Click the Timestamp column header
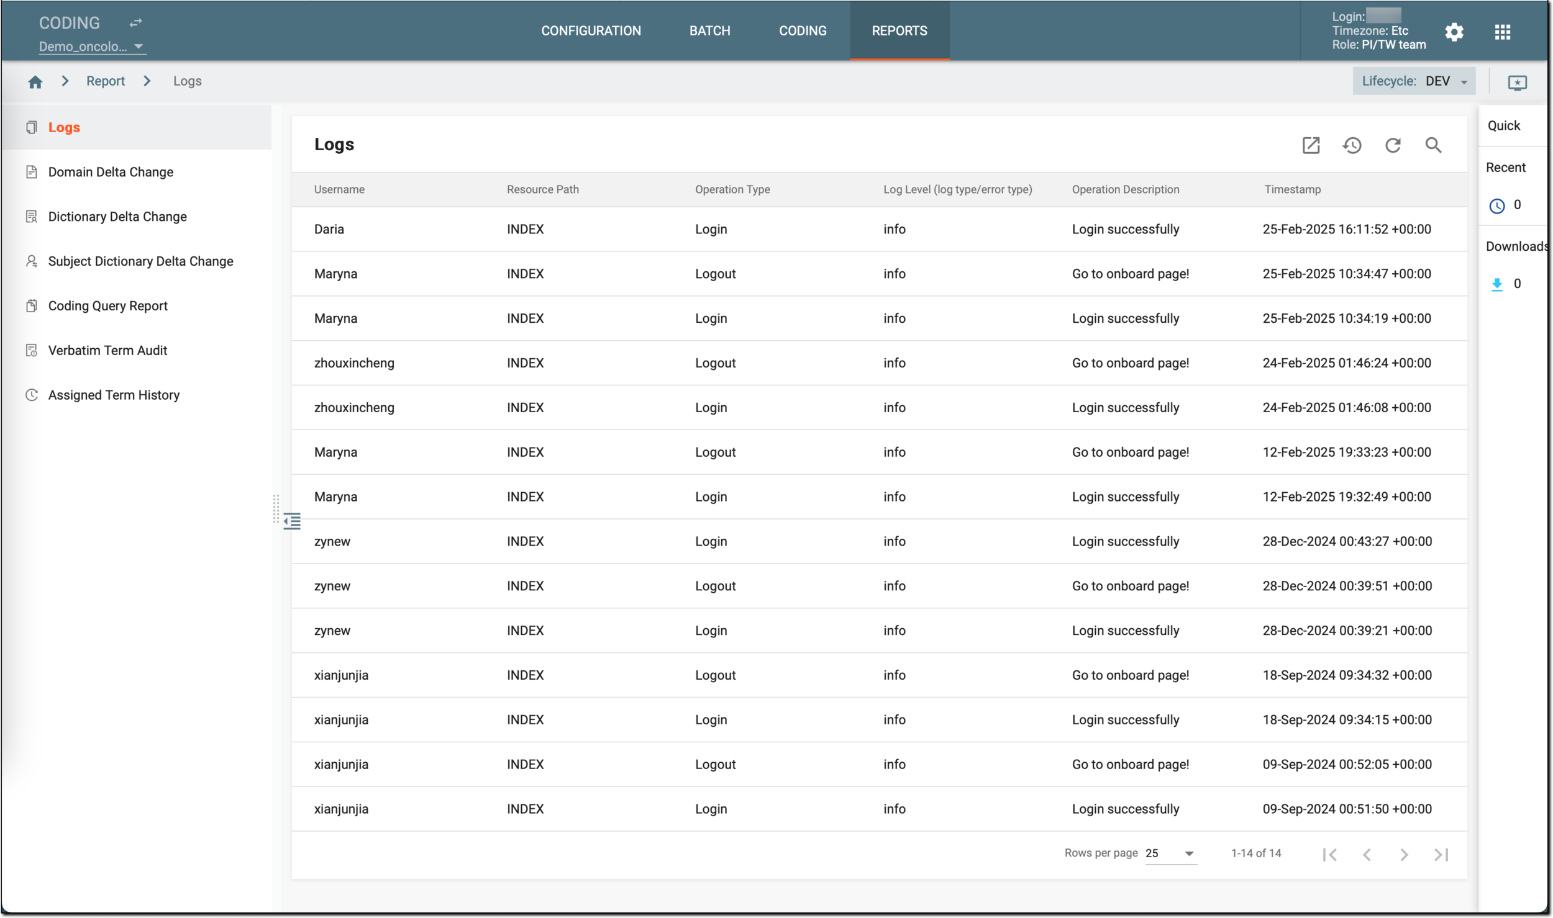1553x918 pixels. 1292,189
